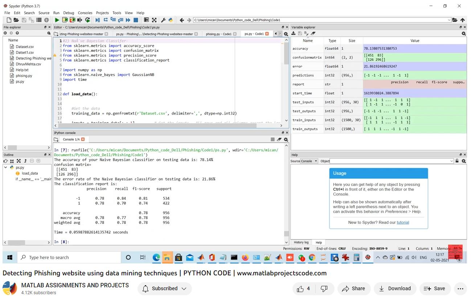The width and height of the screenshot is (471, 300).
Task: Open the Consoles menu
Action: (85, 13)
